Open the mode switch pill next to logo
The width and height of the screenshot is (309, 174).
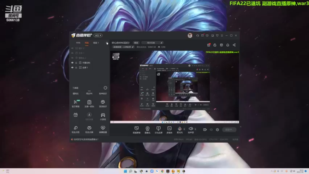click(98, 35)
